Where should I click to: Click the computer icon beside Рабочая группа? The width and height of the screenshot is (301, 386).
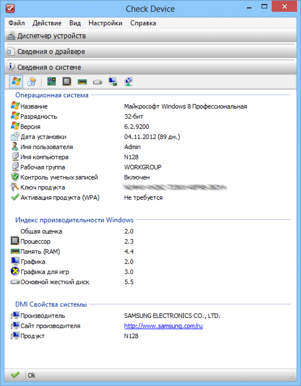pos(15,167)
